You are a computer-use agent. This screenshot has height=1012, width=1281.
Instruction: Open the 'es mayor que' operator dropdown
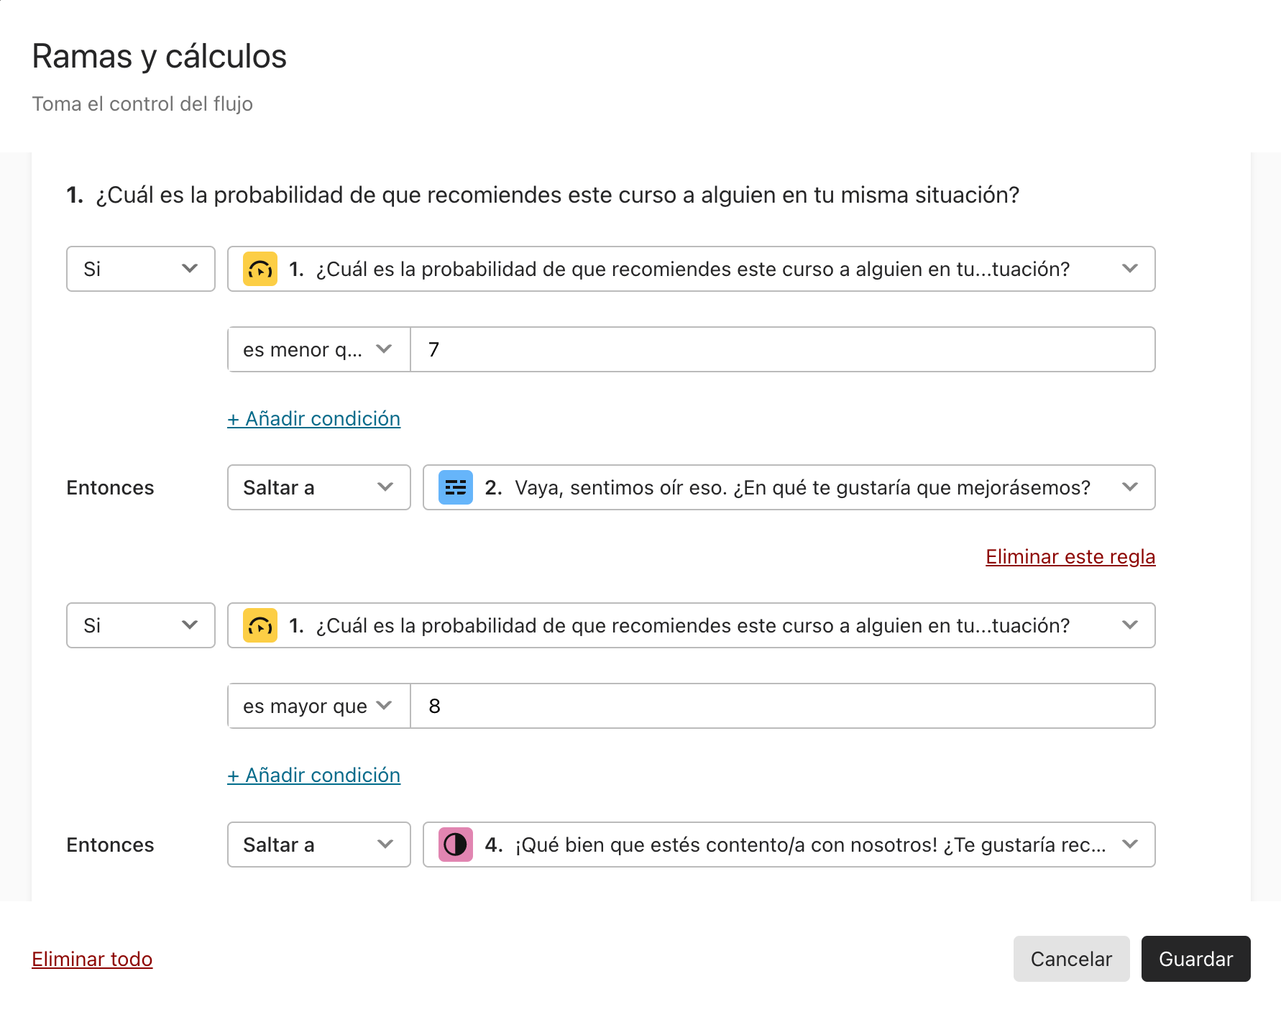[319, 706]
